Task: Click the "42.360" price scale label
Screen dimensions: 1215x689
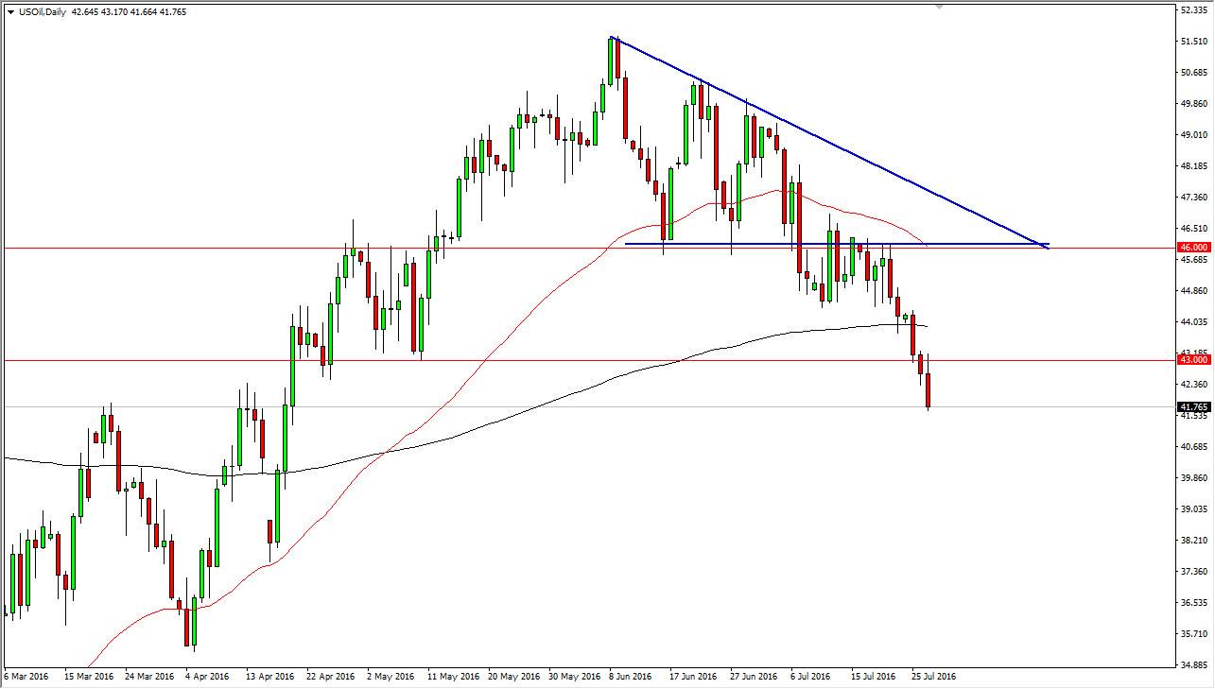Action: click(1192, 385)
